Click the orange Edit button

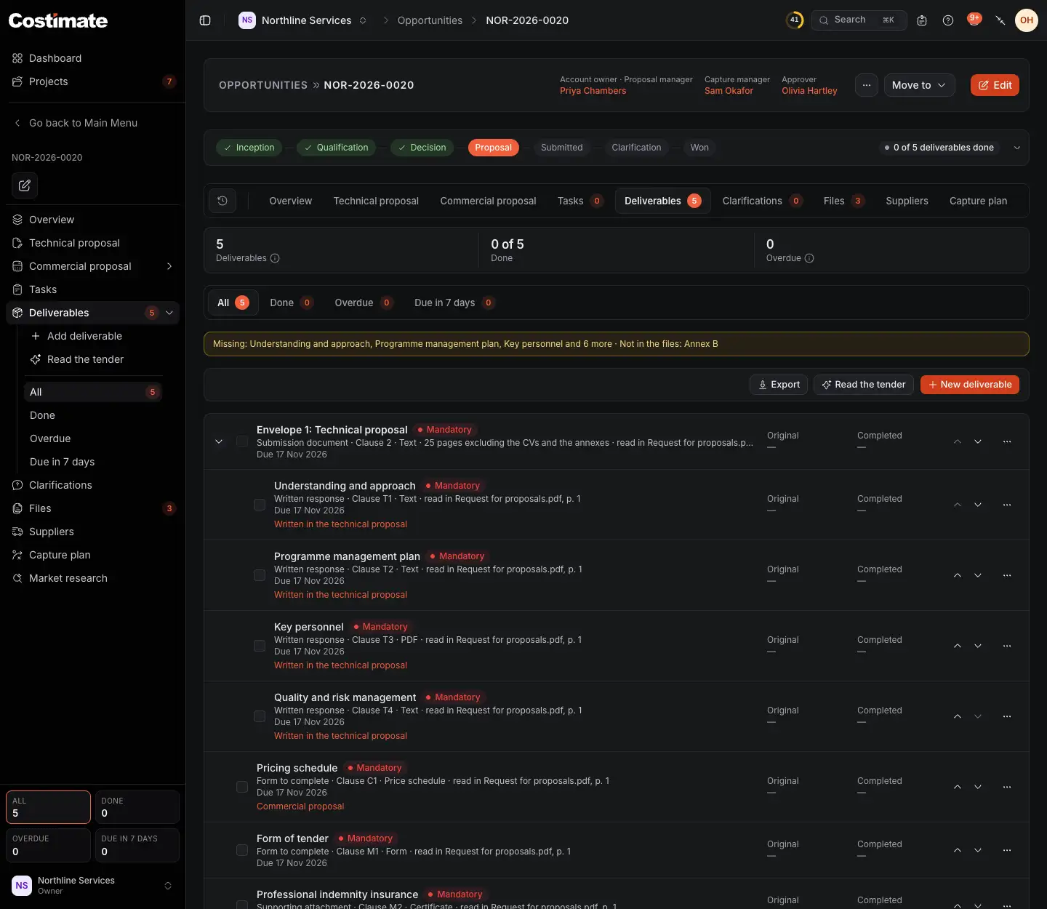pos(995,85)
